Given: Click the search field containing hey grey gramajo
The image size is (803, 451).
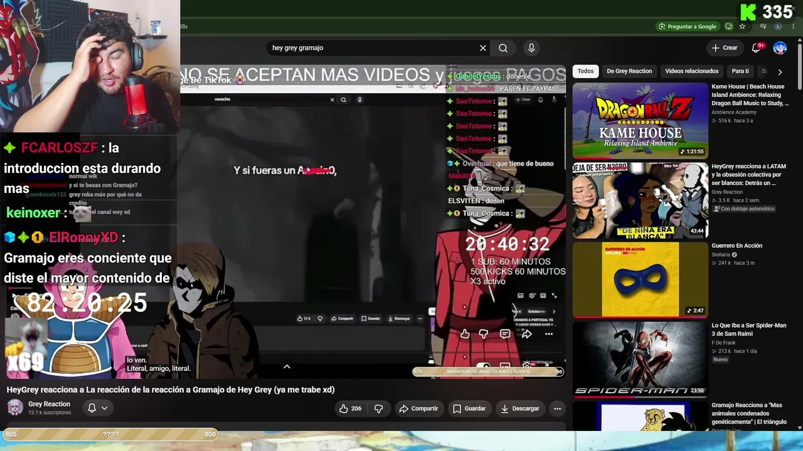Looking at the screenshot, I should click(x=373, y=48).
